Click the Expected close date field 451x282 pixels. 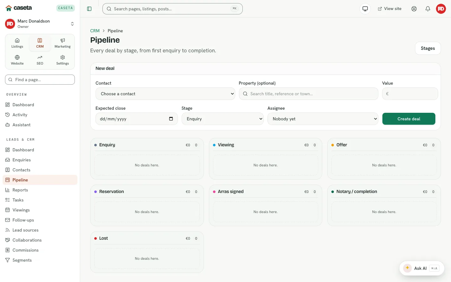(137, 119)
